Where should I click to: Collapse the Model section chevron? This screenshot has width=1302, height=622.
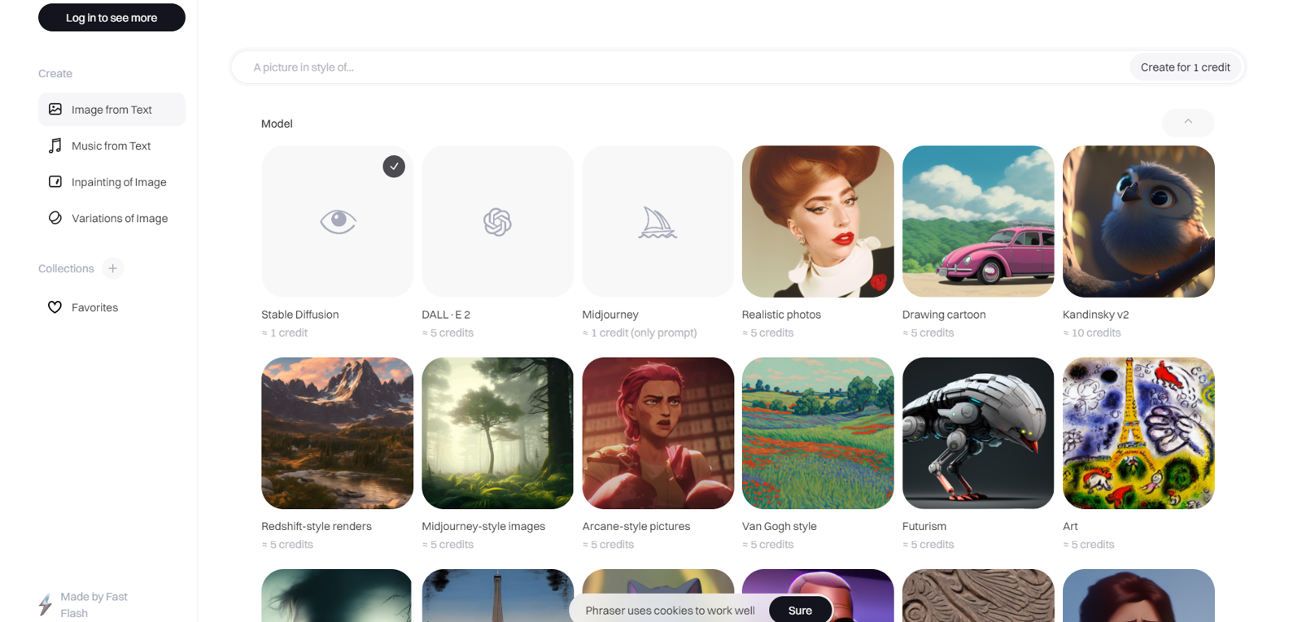click(x=1188, y=122)
